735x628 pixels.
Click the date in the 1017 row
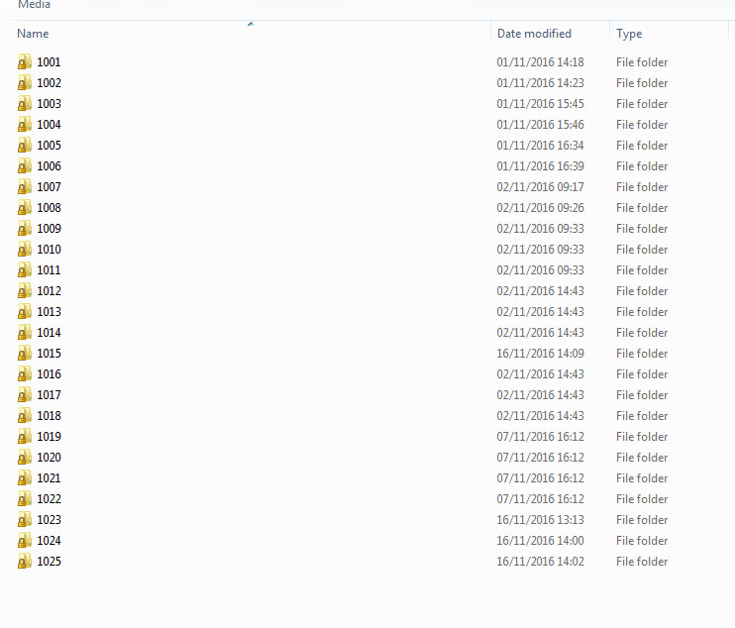coord(540,395)
